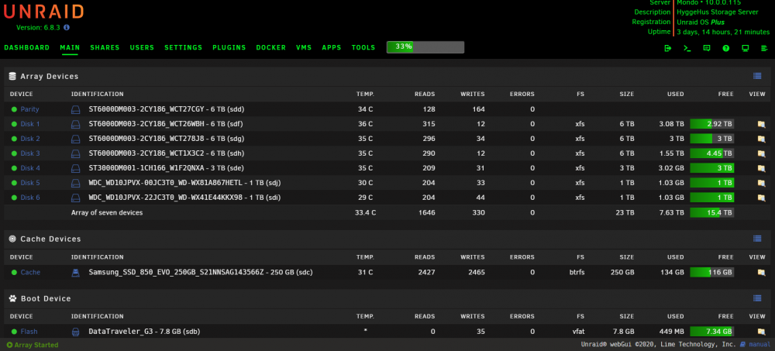Click the book icon beside manual
The height and width of the screenshot is (351, 775).
[742, 345]
